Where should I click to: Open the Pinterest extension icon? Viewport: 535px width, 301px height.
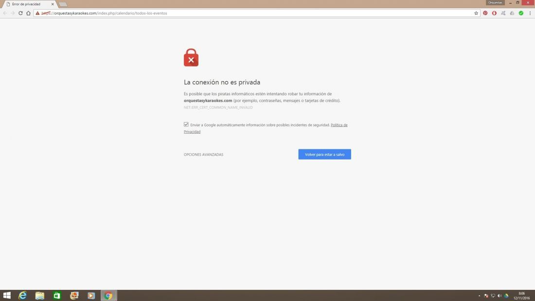click(485, 13)
